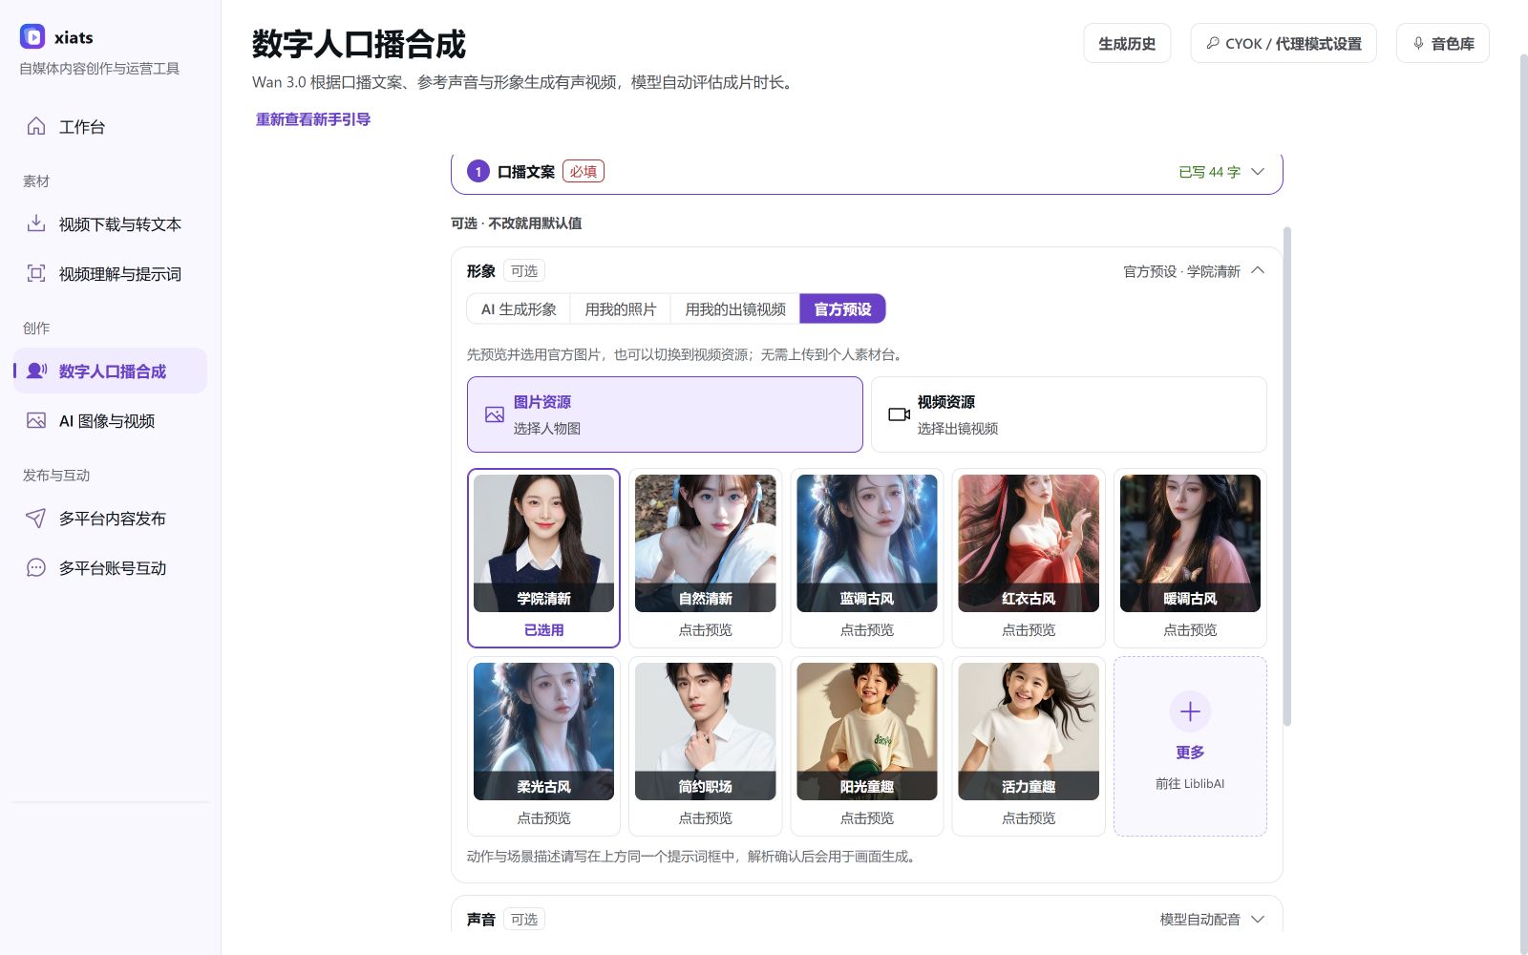Preview the 简约职场 preset thumbnail

[x=706, y=732]
